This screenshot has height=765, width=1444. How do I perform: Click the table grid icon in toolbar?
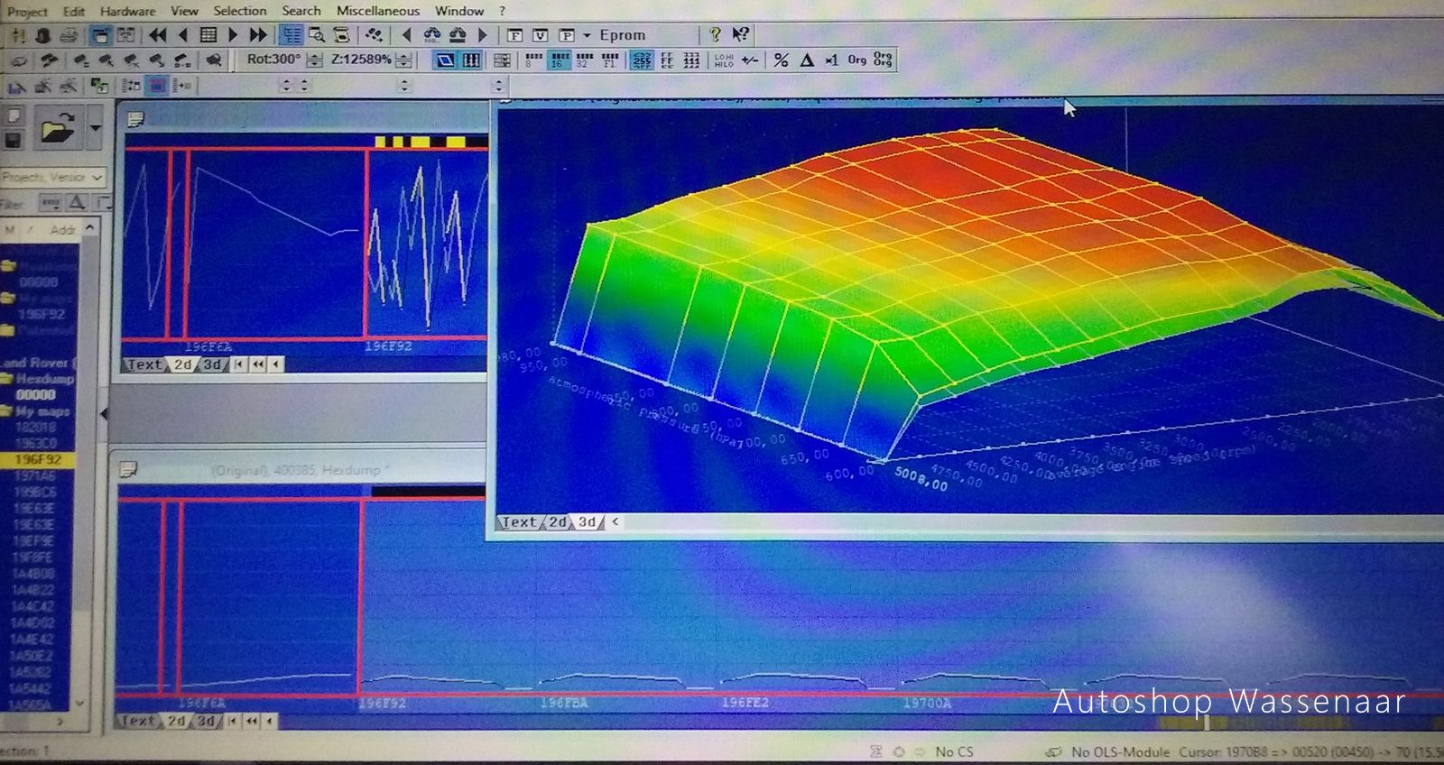pos(208,35)
